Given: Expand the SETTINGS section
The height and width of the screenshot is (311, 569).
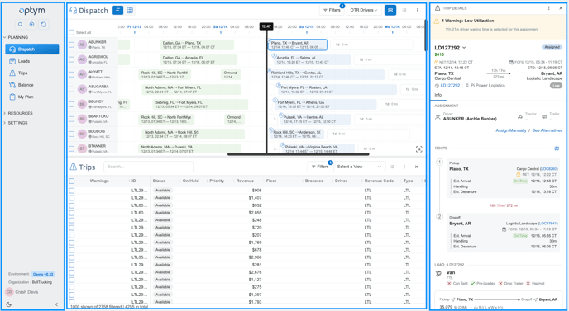Looking at the screenshot, I should (x=16, y=123).
